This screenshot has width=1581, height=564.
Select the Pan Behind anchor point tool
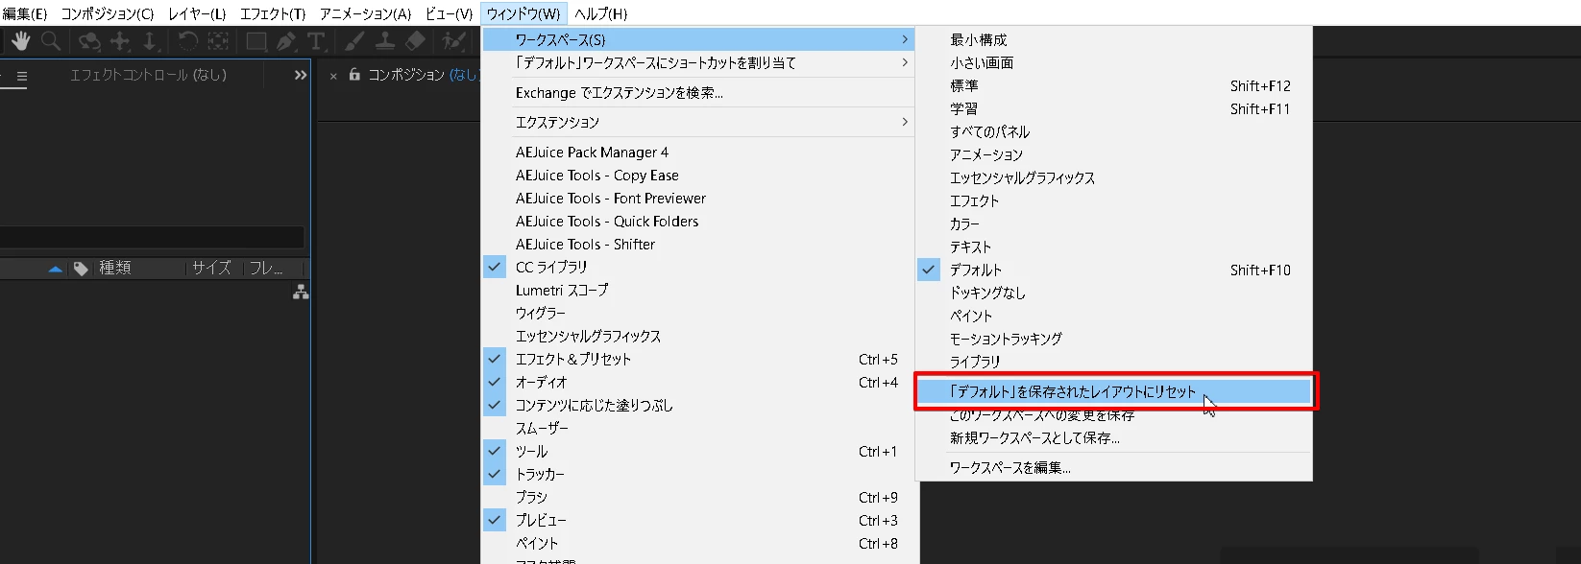pos(218,41)
